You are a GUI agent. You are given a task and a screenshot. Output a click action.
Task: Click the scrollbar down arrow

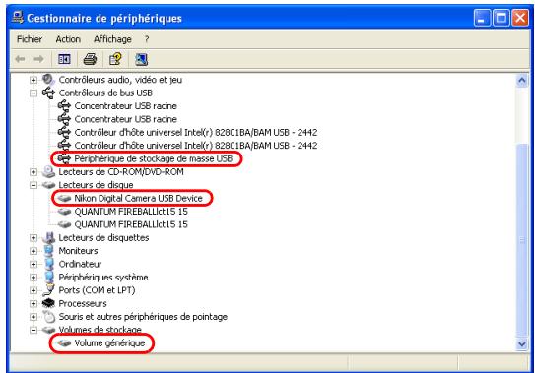(x=522, y=344)
